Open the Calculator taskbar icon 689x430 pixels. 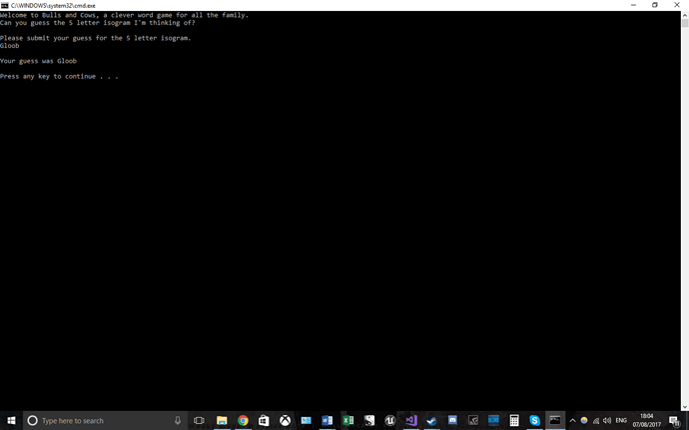tap(514, 420)
